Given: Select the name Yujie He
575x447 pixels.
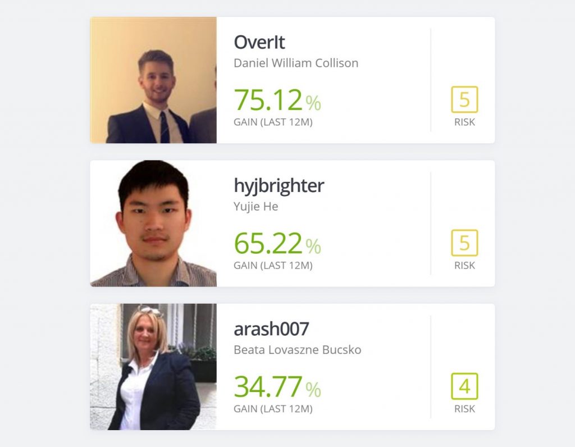Looking at the screenshot, I should [x=256, y=207].
